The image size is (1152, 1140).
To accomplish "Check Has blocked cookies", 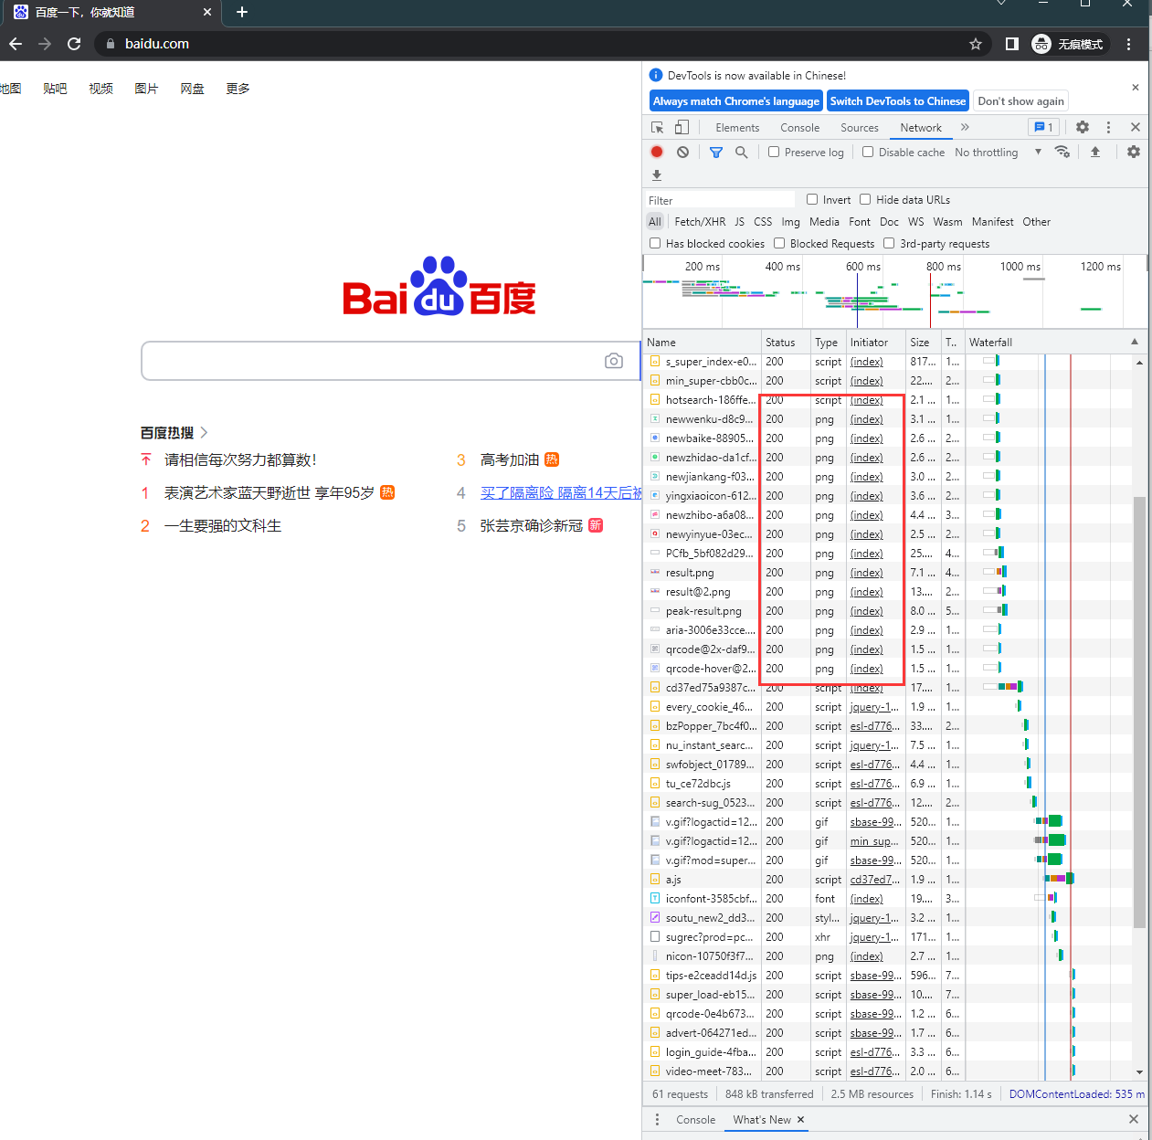I will (655, 243).
